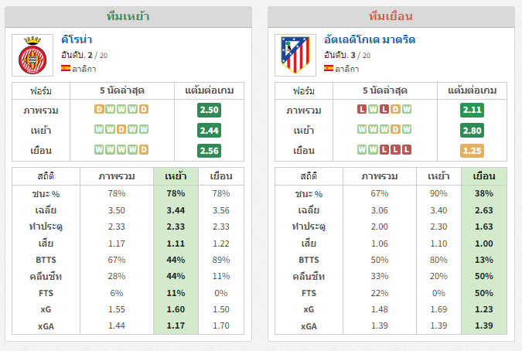522x351 pixels.
Task: Click the Atletico Madrid club crest
Action: (295, 55)
